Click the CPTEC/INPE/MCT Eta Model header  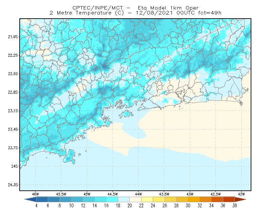(x=135, y=8)
